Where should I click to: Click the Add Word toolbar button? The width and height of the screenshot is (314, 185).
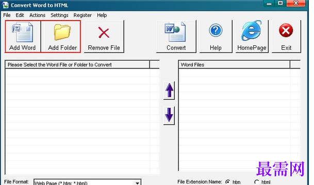click(23, 36)
